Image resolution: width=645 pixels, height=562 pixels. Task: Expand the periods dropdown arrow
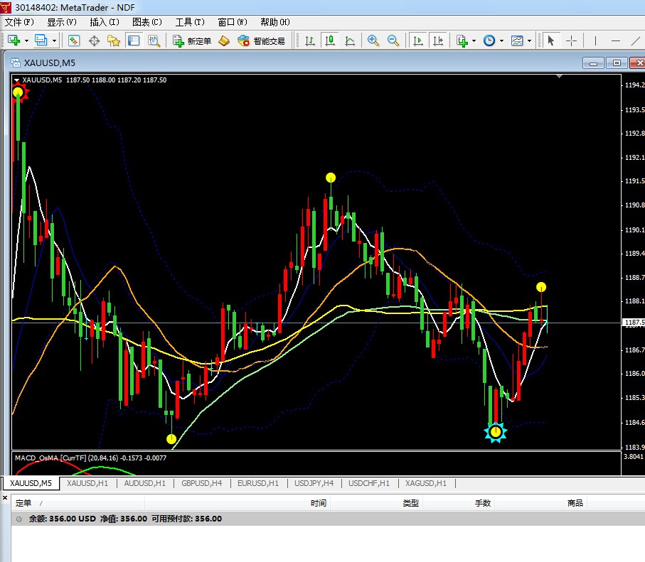(x=501, y=41)
